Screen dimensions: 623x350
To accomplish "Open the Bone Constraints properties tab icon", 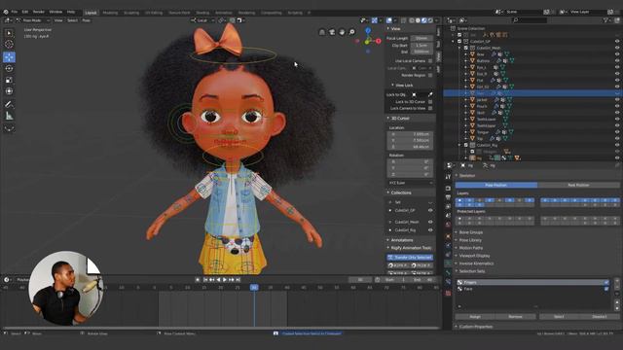I will coord(448,282).
